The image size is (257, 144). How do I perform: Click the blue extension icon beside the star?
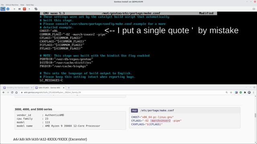tap(237, 92)
